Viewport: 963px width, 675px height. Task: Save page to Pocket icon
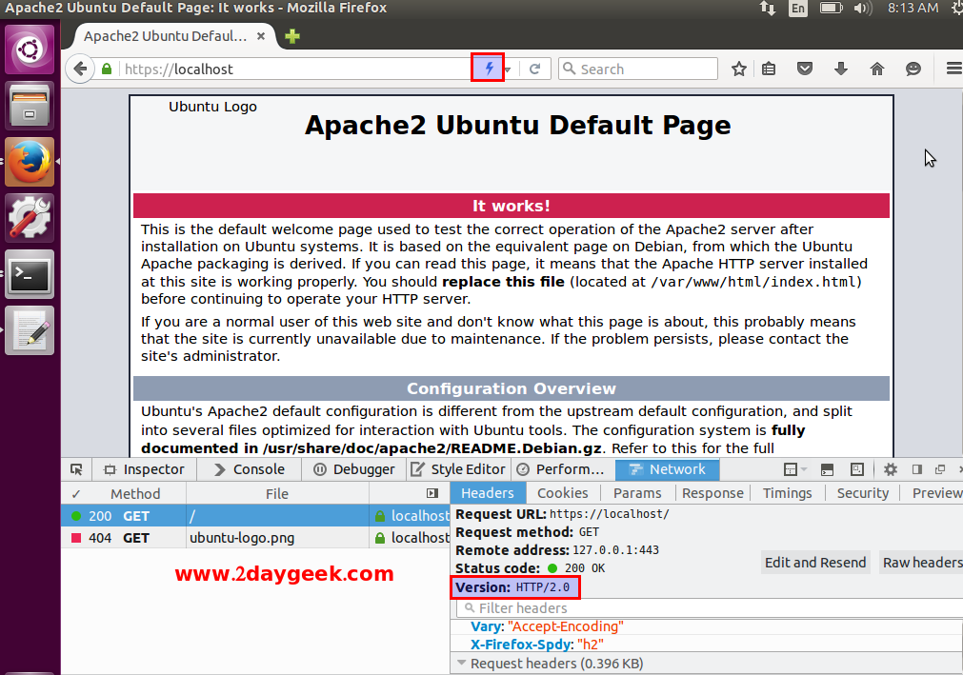(x=805, y=69)
